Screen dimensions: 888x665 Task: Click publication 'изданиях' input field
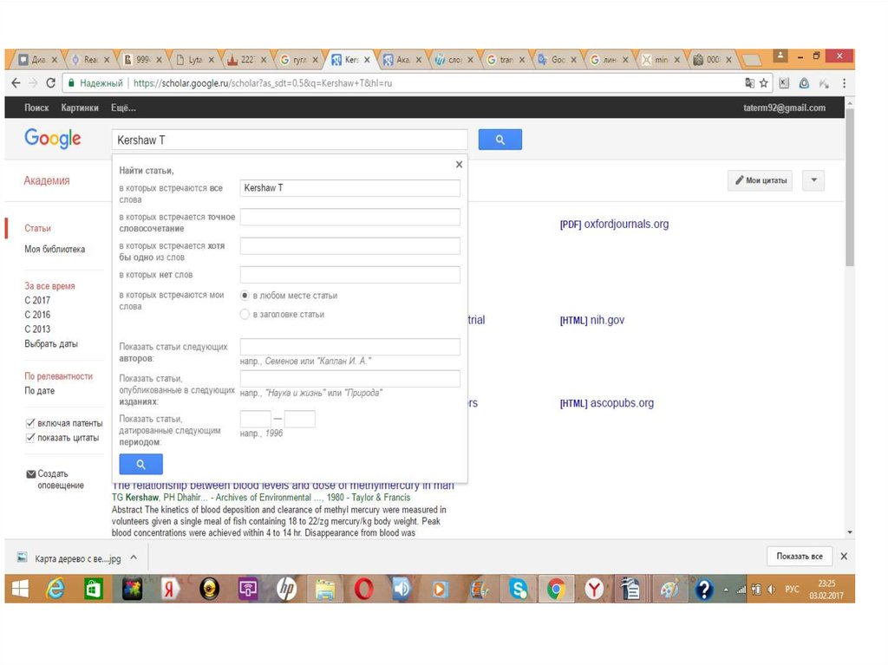coord(350,378)
